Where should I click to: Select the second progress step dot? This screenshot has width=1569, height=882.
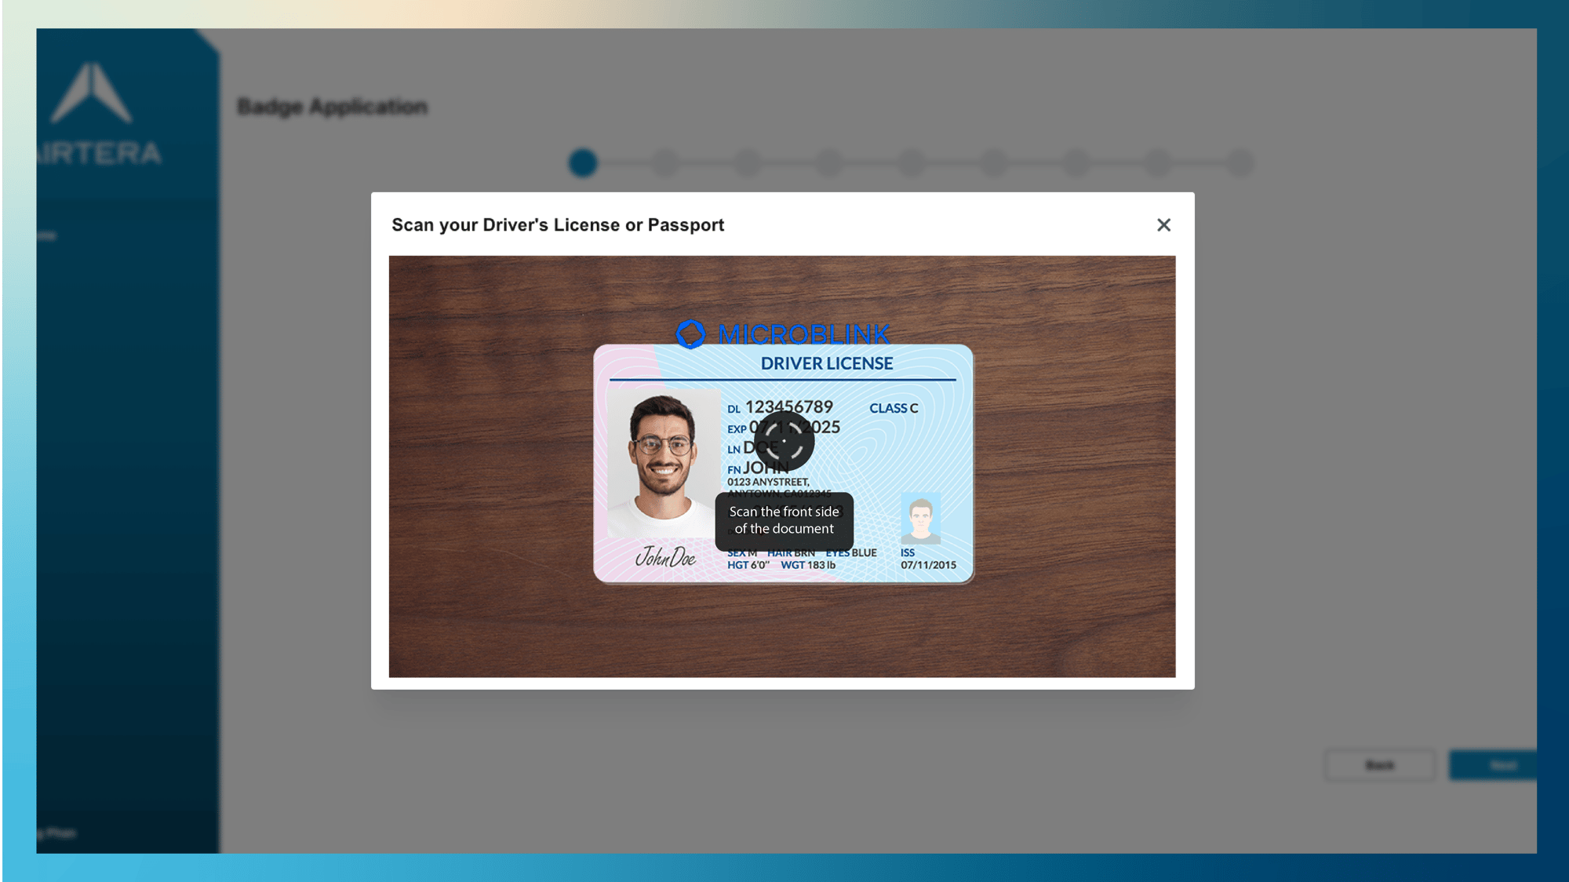coord(665,163)
